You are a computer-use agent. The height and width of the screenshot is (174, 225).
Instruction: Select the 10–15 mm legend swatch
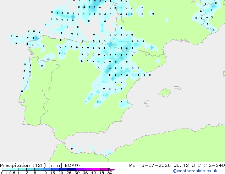click(x=47, y=169)
